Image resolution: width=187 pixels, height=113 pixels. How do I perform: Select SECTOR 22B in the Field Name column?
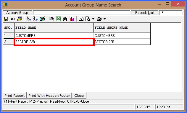pos(54,42)
